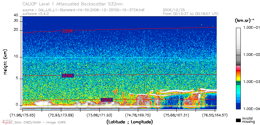Click the 'Data: CNES/NASA - Image: ICARE' credit
The image size is (260, 125).
pyautogui.click(x=40, y=122)
